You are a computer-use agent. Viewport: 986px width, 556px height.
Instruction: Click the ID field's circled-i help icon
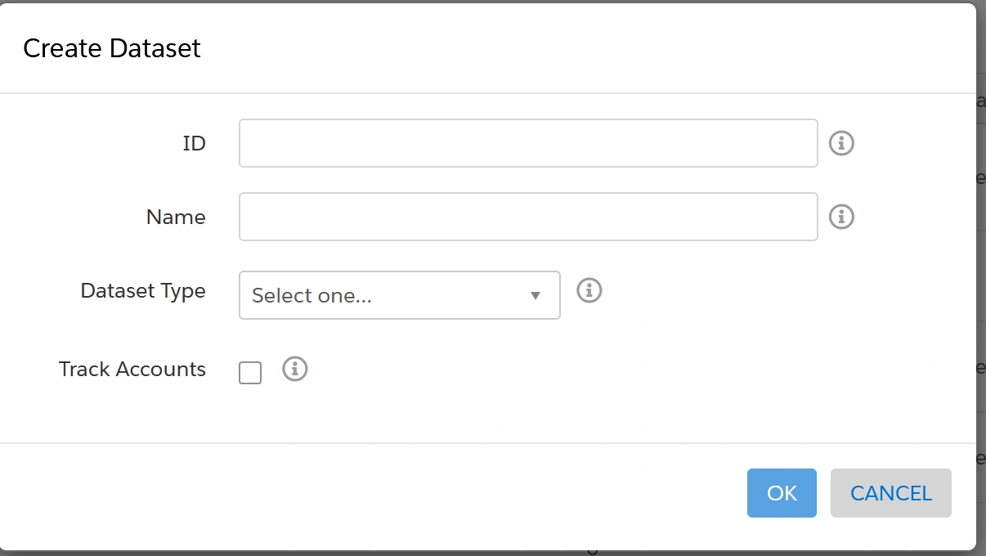click(x=840, y=142)
